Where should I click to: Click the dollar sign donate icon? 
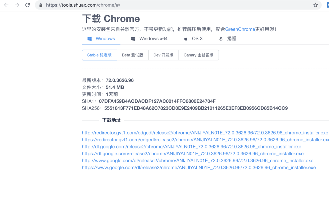[x=221, y=39]
